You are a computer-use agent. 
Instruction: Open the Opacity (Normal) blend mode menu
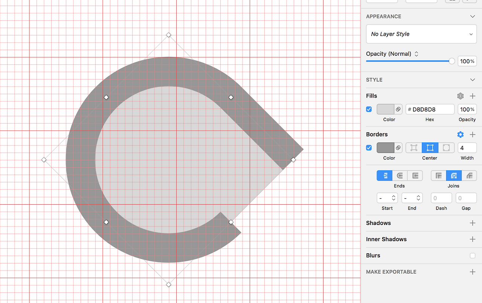(392, 54)
